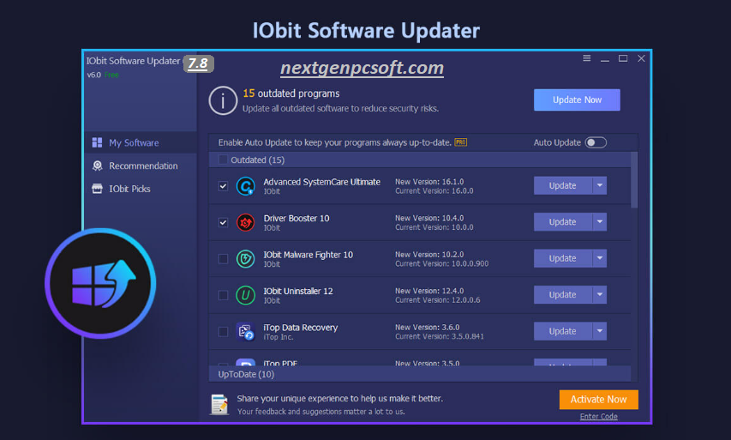This screenshot has width=731, height=440.
Task: Click the info circle icon beside outdated programs
Action: click(223, 100)
